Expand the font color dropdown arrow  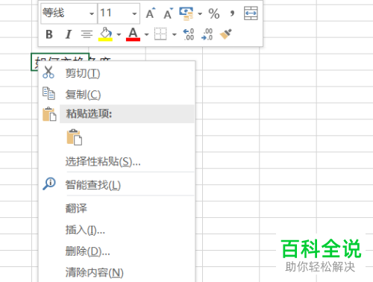(147, 34)
